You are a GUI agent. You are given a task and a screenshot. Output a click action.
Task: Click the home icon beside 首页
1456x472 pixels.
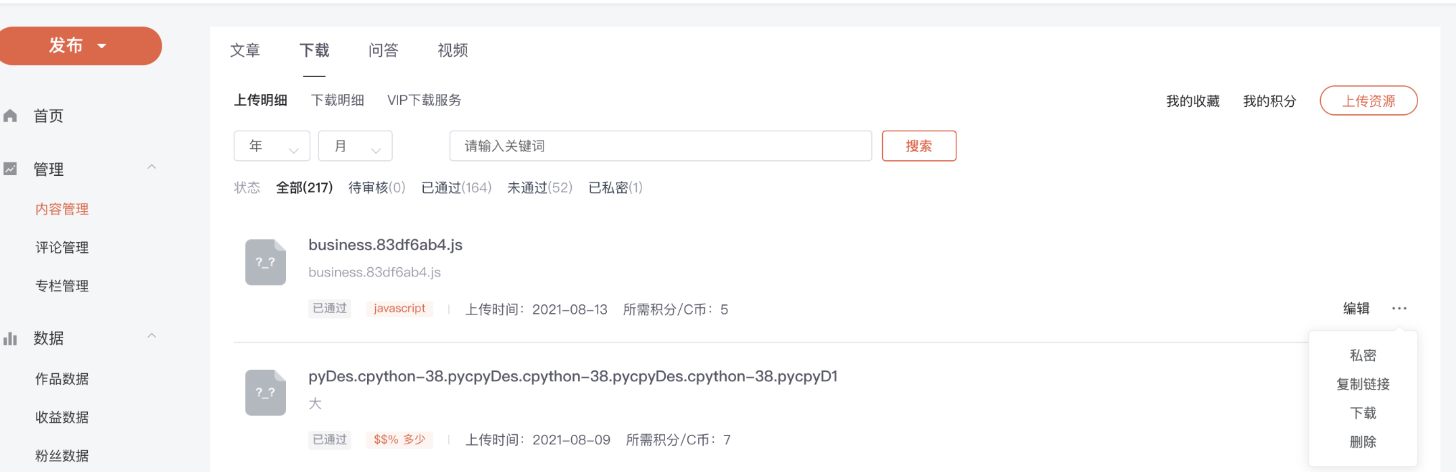click(10, 116)
